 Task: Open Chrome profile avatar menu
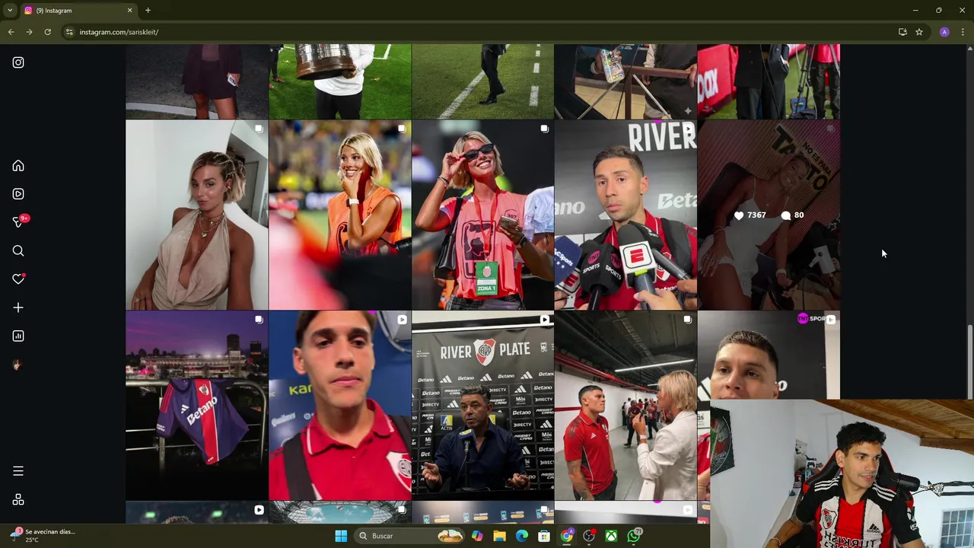(944, 32)
